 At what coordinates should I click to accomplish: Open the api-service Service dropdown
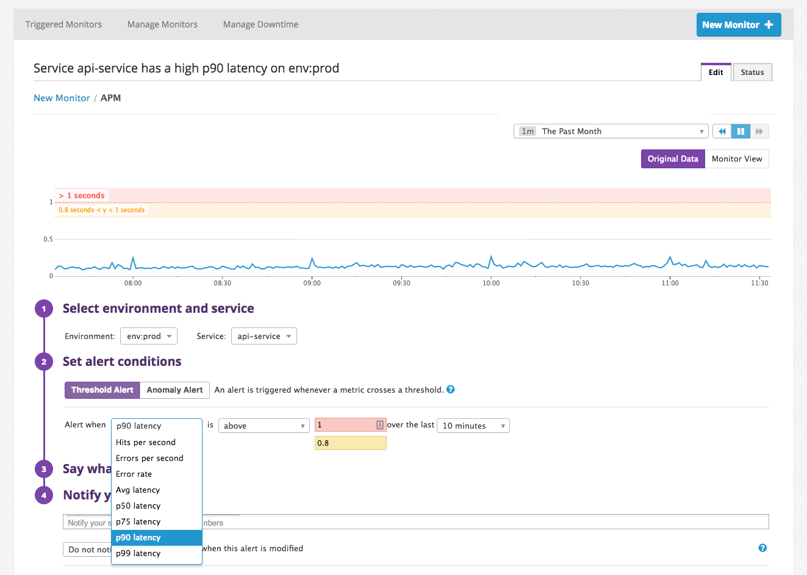pyautogui.click(x=264, y=336)
